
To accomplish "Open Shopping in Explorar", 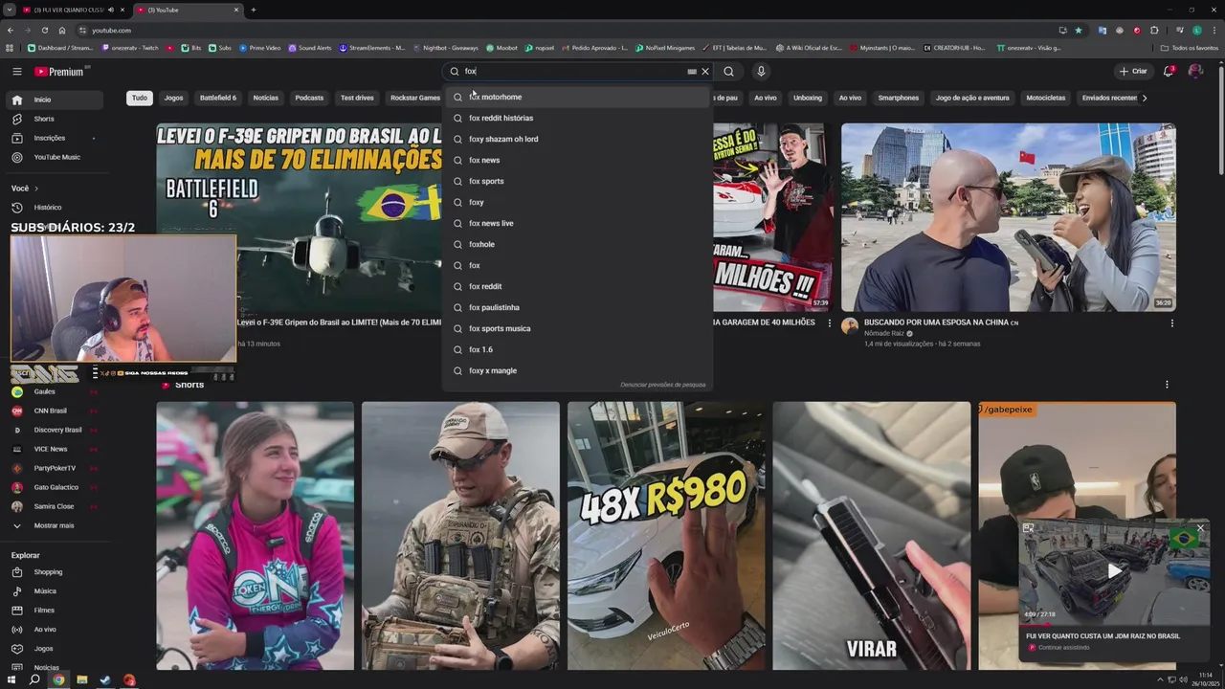I will (54, 572).
